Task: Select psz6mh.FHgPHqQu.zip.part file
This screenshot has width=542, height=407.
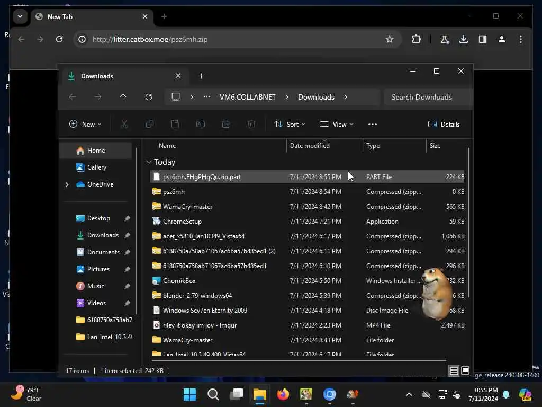Action: click(x=308, y=177)
